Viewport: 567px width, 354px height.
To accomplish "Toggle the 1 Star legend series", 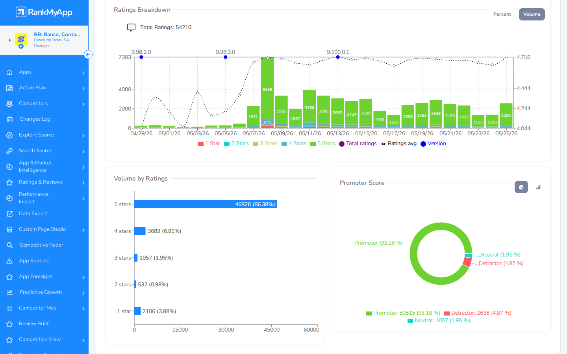I will [x=209, y=144].
